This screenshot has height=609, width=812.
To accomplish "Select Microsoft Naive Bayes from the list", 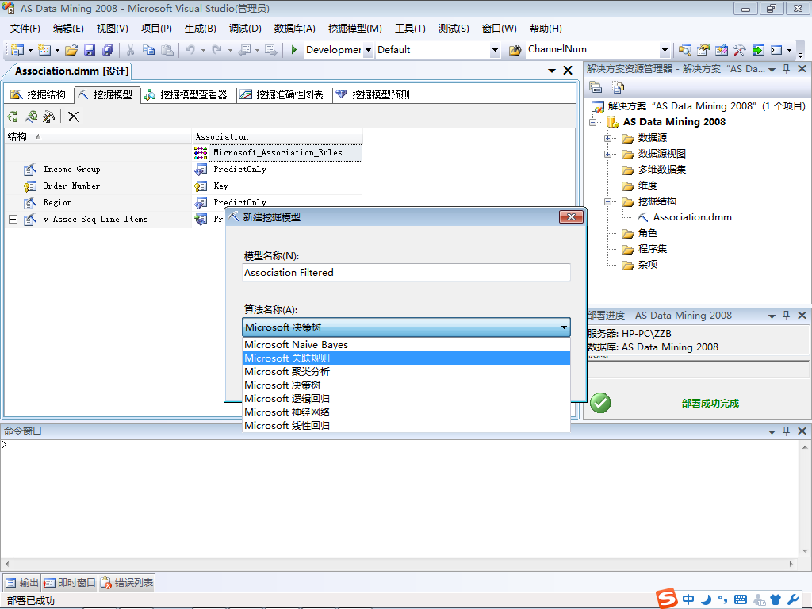I will point(406,344).
